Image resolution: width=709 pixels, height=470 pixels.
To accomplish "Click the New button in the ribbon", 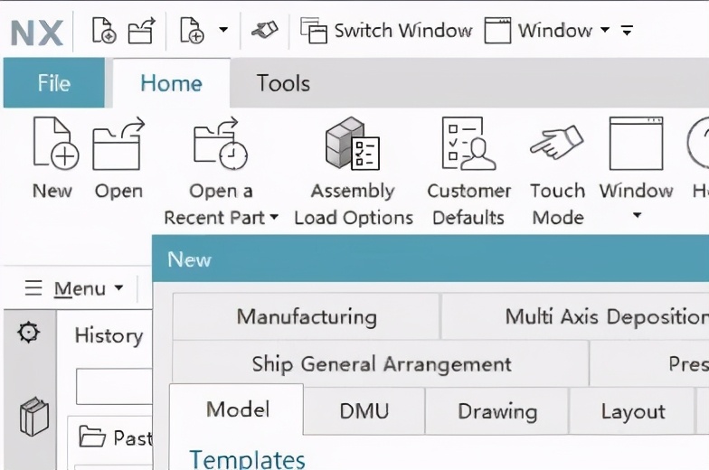I will [x=52, y=158].
